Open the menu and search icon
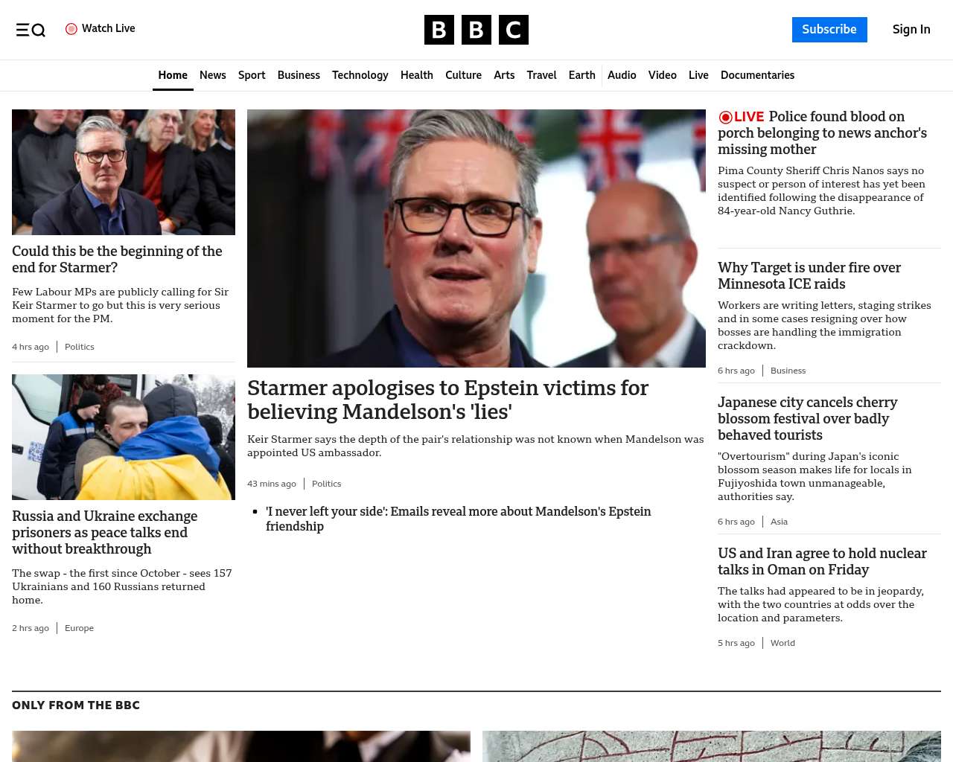Image resolution: width=953 pixels, height=762 pixels. [31, 30]
